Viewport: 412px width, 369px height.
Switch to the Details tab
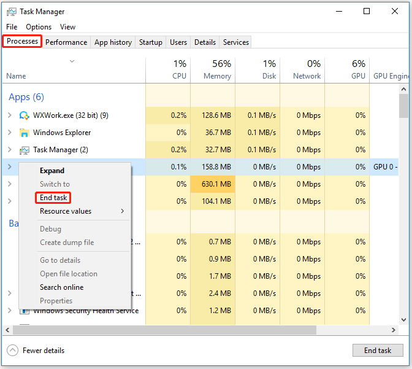(x=205, y=42)
